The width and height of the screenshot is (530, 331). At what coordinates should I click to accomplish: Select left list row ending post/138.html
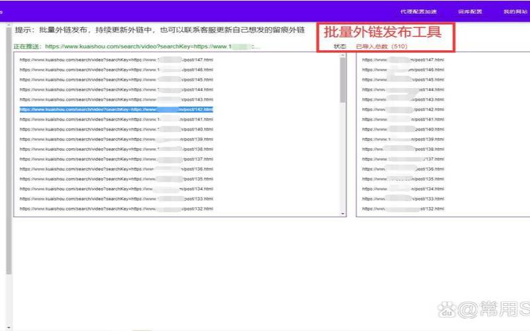coord(117,150)
